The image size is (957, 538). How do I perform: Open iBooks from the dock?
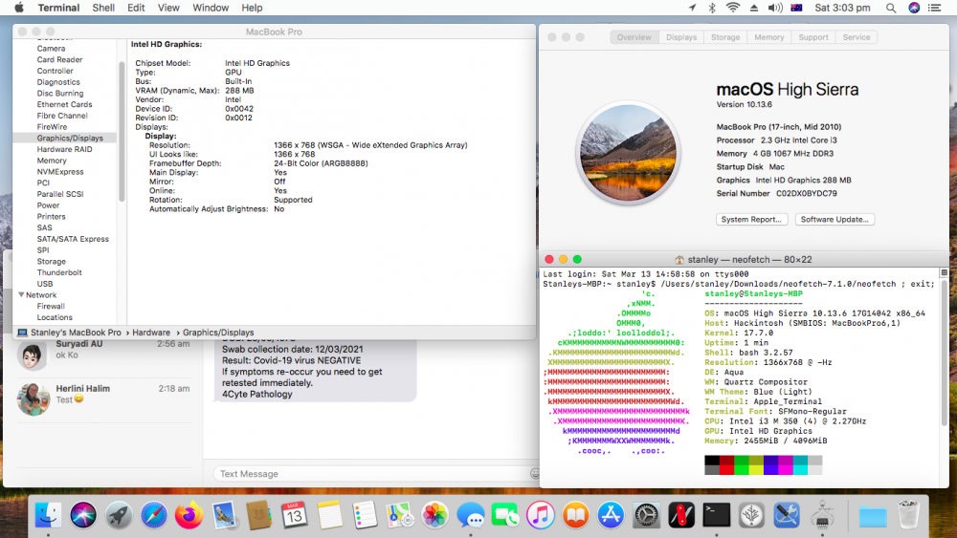click(x=575, y=515)
